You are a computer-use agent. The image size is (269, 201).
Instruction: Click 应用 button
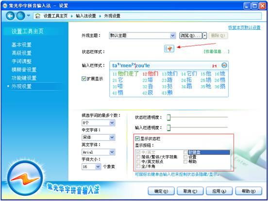coord(219,191)
